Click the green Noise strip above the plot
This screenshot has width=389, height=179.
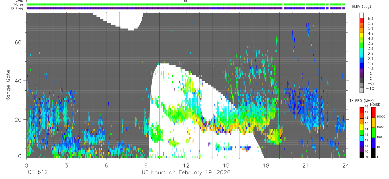(186, 4)
